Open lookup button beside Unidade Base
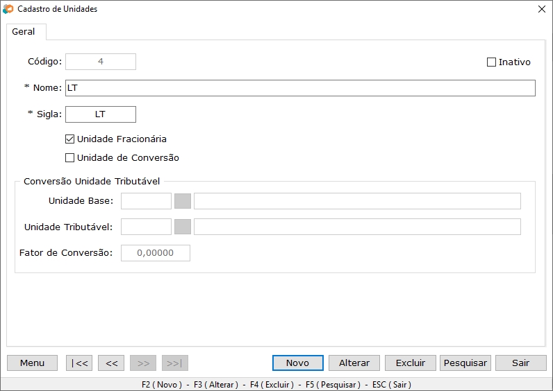Viewport: 553px width, 391px height. click(x=182, y=201)
